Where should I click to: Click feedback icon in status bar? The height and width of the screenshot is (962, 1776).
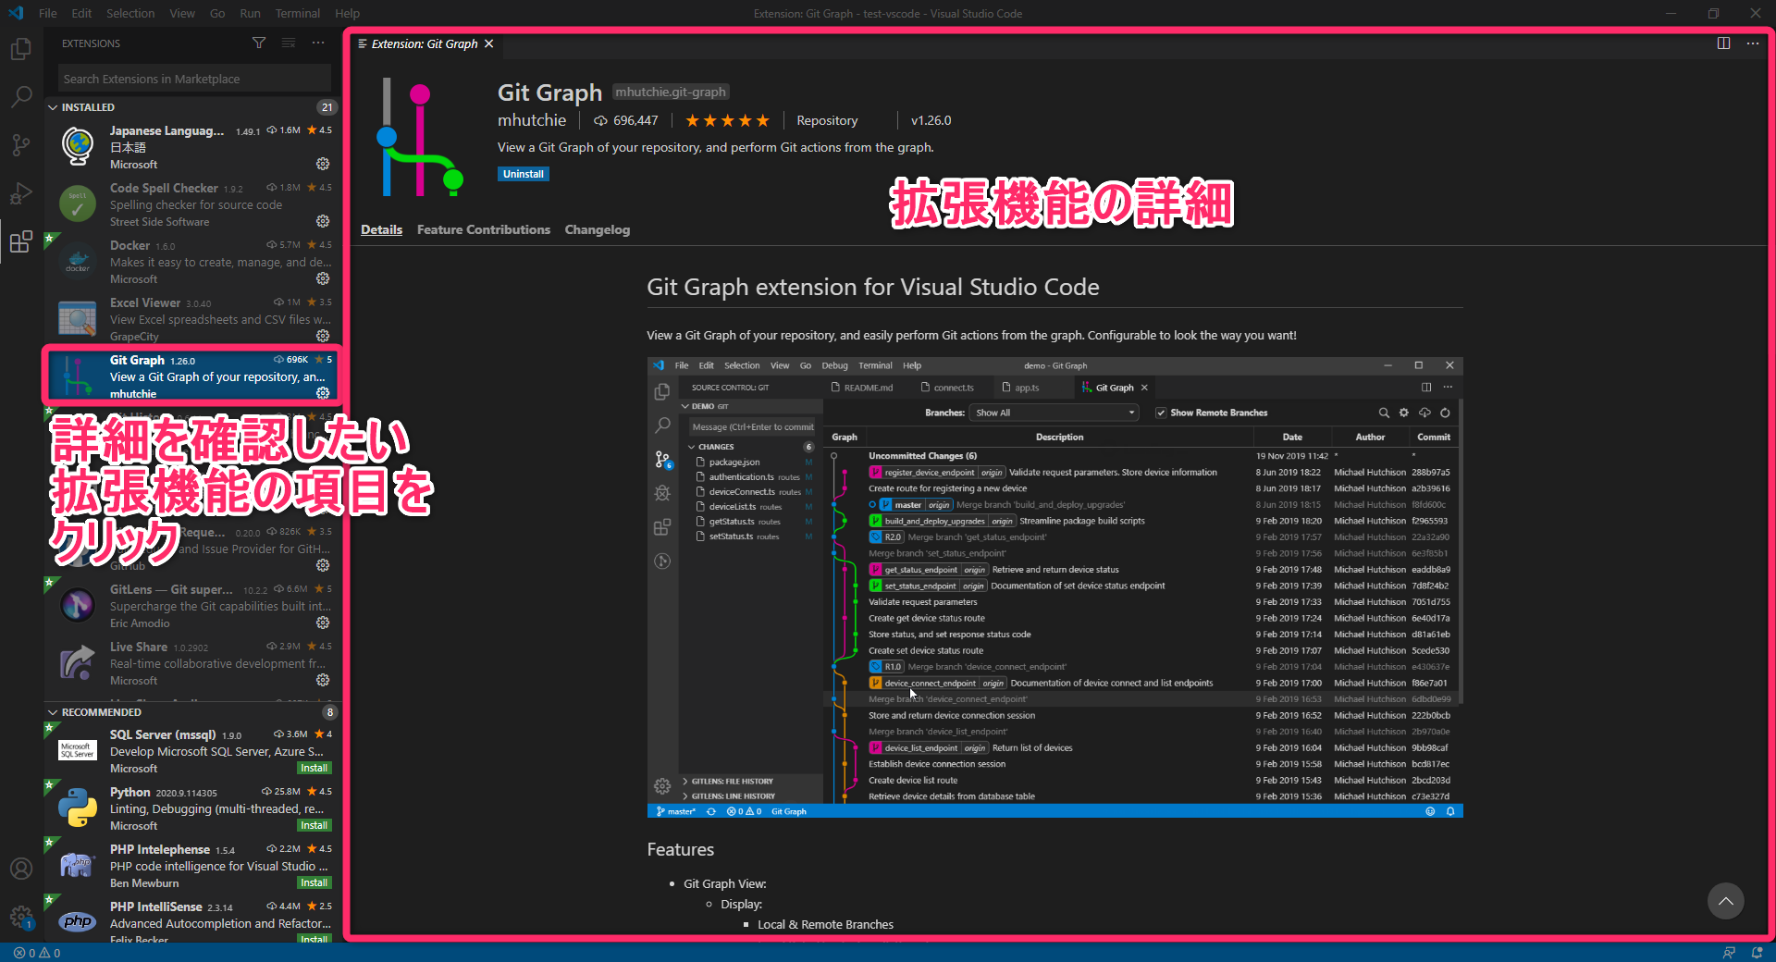[x=1729, y=953]
